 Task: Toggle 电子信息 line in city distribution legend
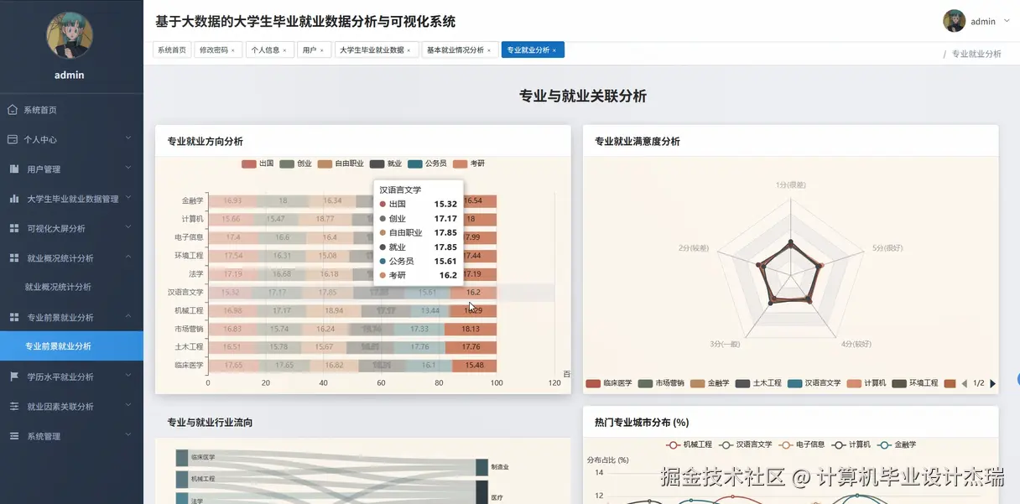[801, 445]
